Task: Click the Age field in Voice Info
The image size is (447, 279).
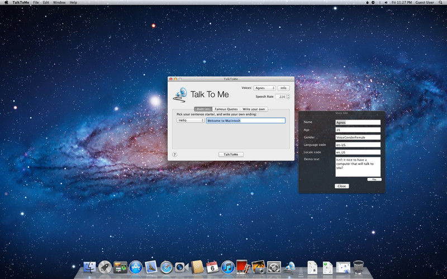Action: pos(358,130)
